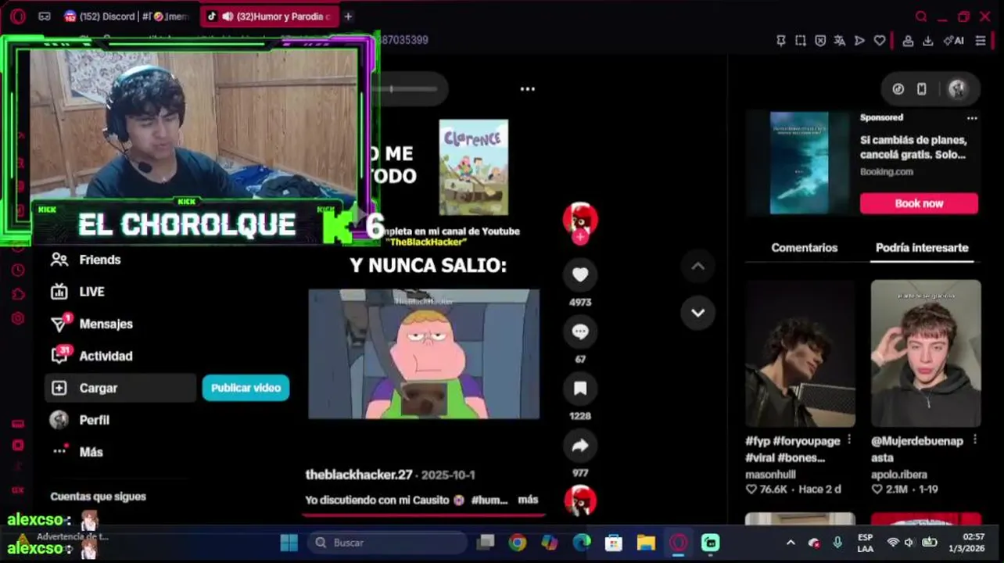
Task: Follow the creator via avatar plus badge
Action: 580,237
